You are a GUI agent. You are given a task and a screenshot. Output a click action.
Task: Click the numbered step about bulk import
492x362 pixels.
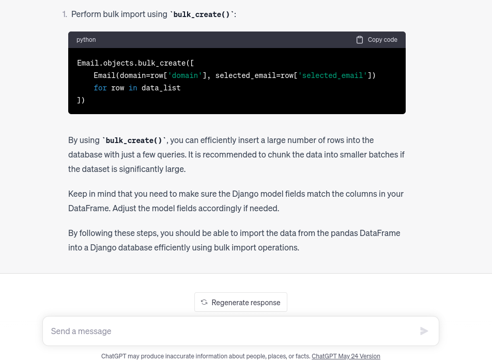[150, 14]
